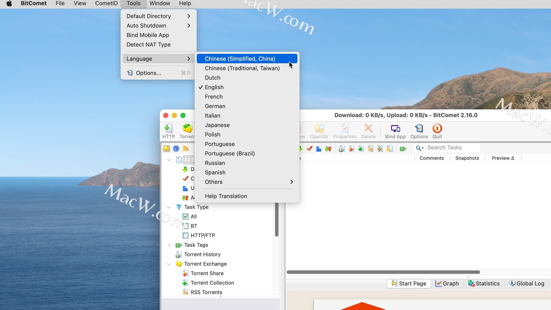Expand the Default Directory submenu
The height and width of the screenshot is (310, 551).
(x=158, y=16)
